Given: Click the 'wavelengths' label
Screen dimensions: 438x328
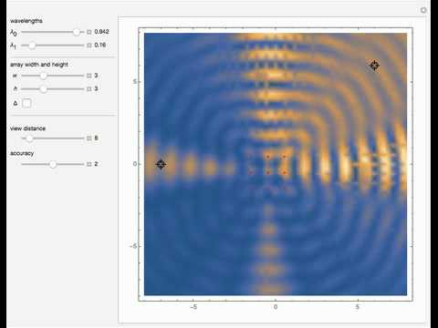Looking at the screenshot, I should pos(26,21).
